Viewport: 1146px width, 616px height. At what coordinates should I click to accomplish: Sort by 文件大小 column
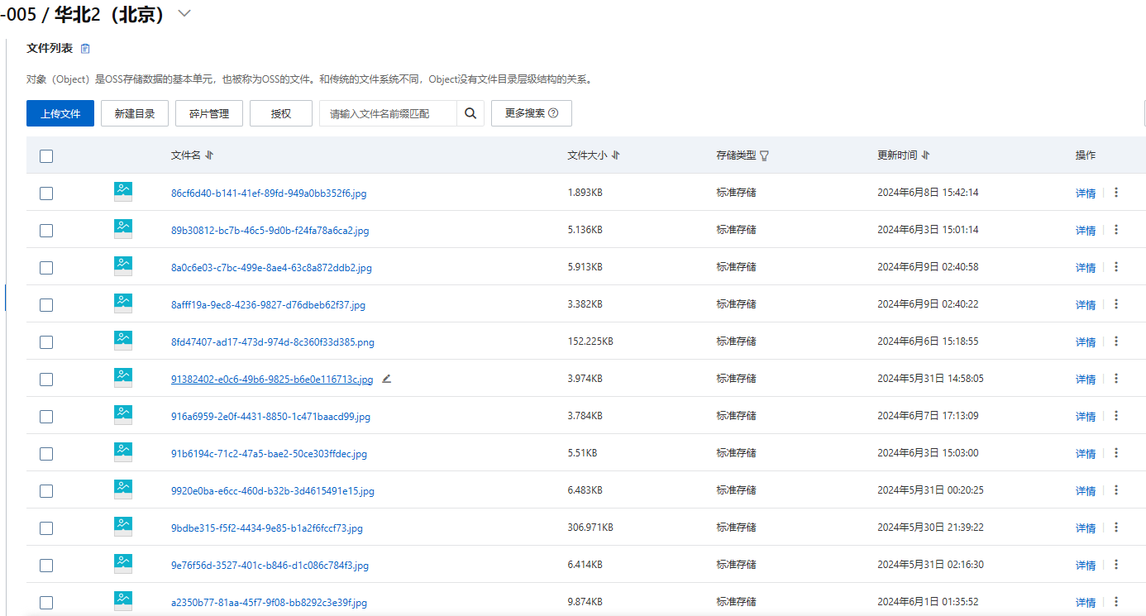coord(616,155)
